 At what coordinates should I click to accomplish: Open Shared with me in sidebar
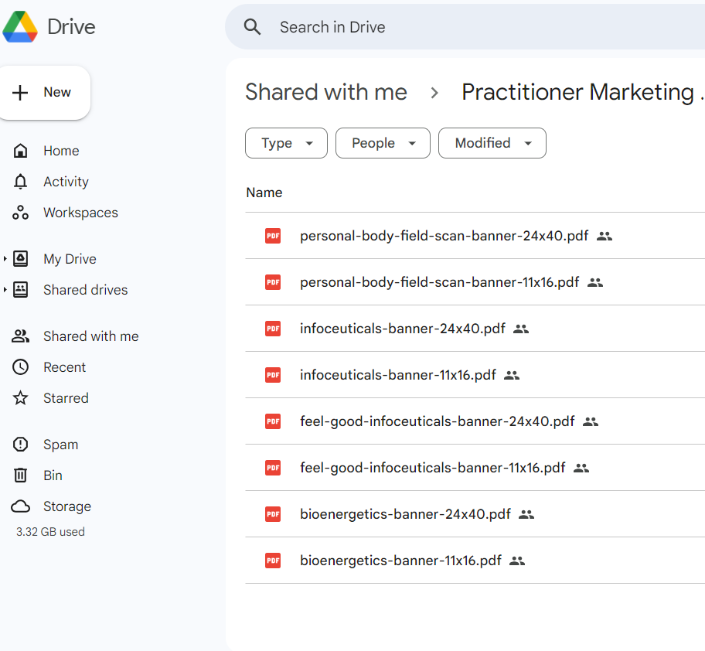click(x=90, y=336)
